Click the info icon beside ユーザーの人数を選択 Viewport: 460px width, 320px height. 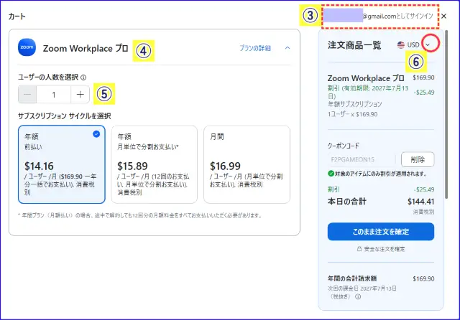(83, 77)
